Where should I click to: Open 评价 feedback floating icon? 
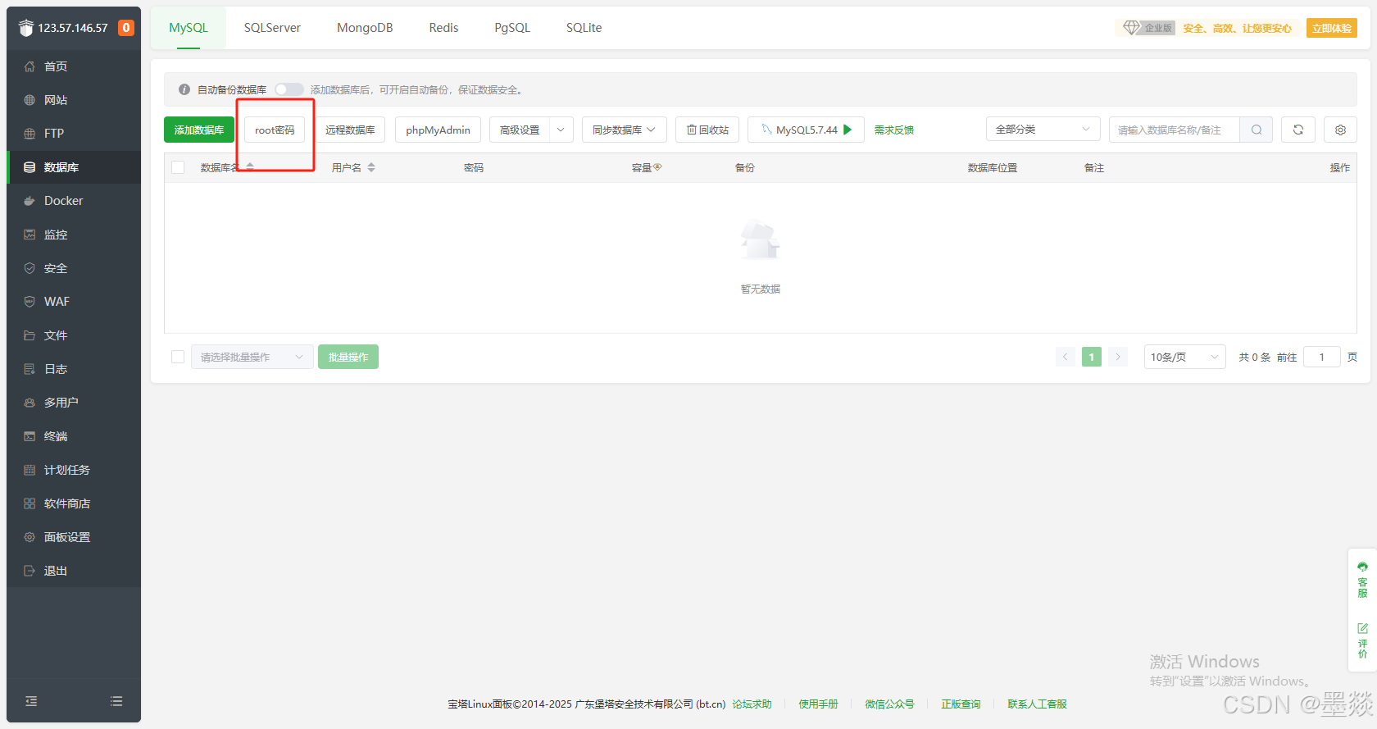tap(1362, 640)
